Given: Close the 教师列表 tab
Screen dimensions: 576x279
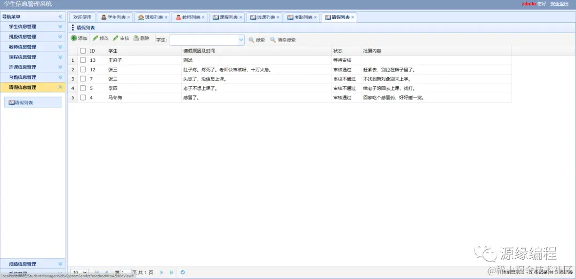Looking at the screenshot, I should coord(203,17).
